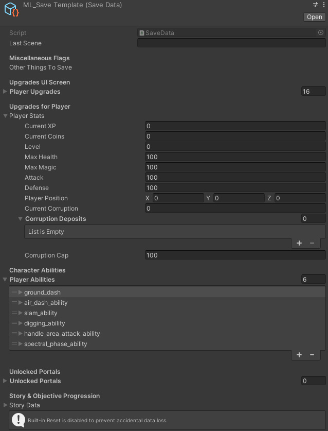Expand the Player Upgrades foldout
This screenshot has height=431, width=328.
click(x=5, y=92)
